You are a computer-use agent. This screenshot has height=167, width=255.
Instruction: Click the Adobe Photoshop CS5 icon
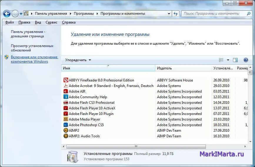[66, 125]
